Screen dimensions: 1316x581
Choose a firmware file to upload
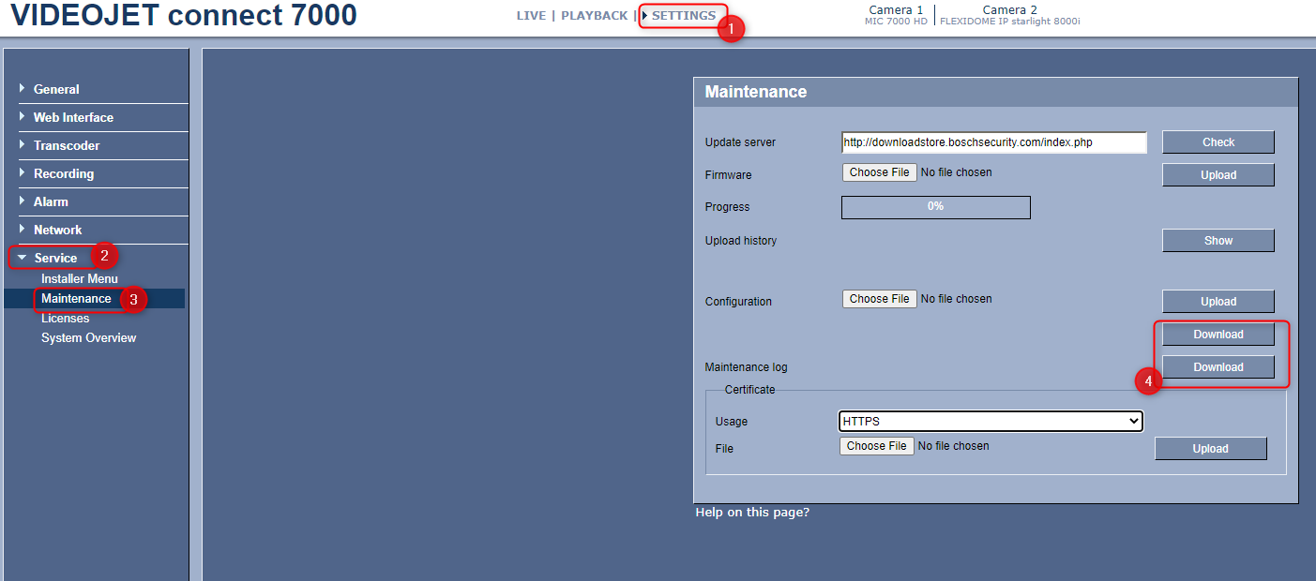880,172
